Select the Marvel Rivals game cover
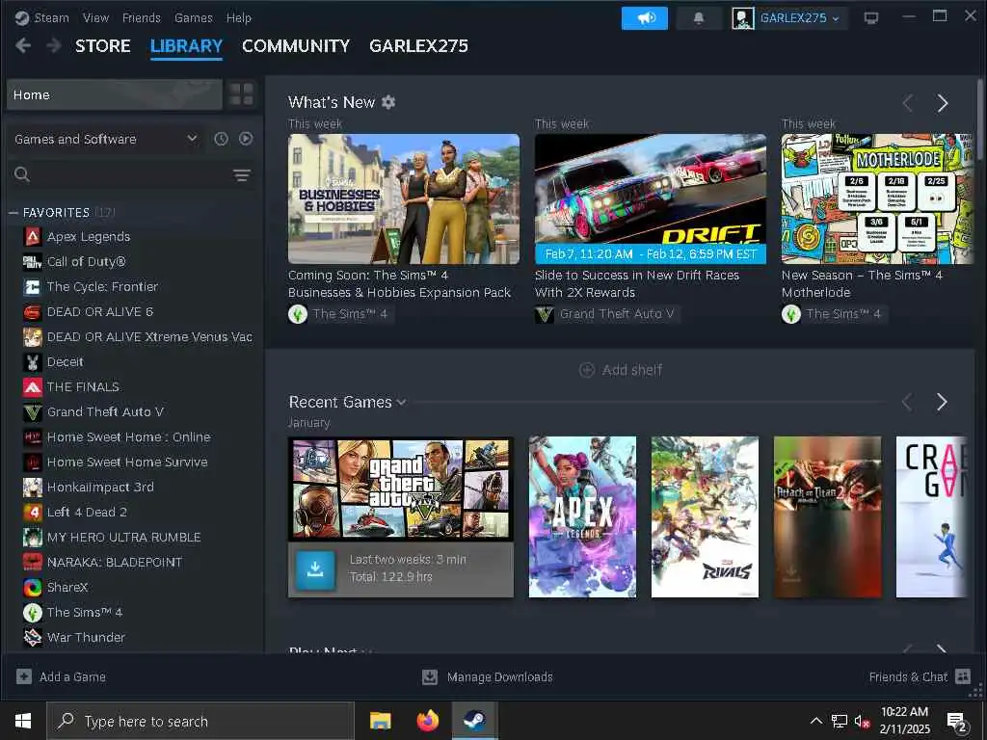The width and height of the screenshot is (987, 740). coord(705,517)
